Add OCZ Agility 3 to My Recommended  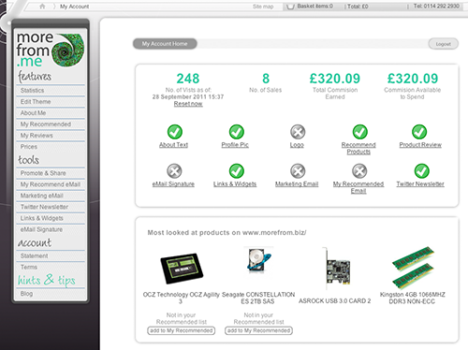181,330
